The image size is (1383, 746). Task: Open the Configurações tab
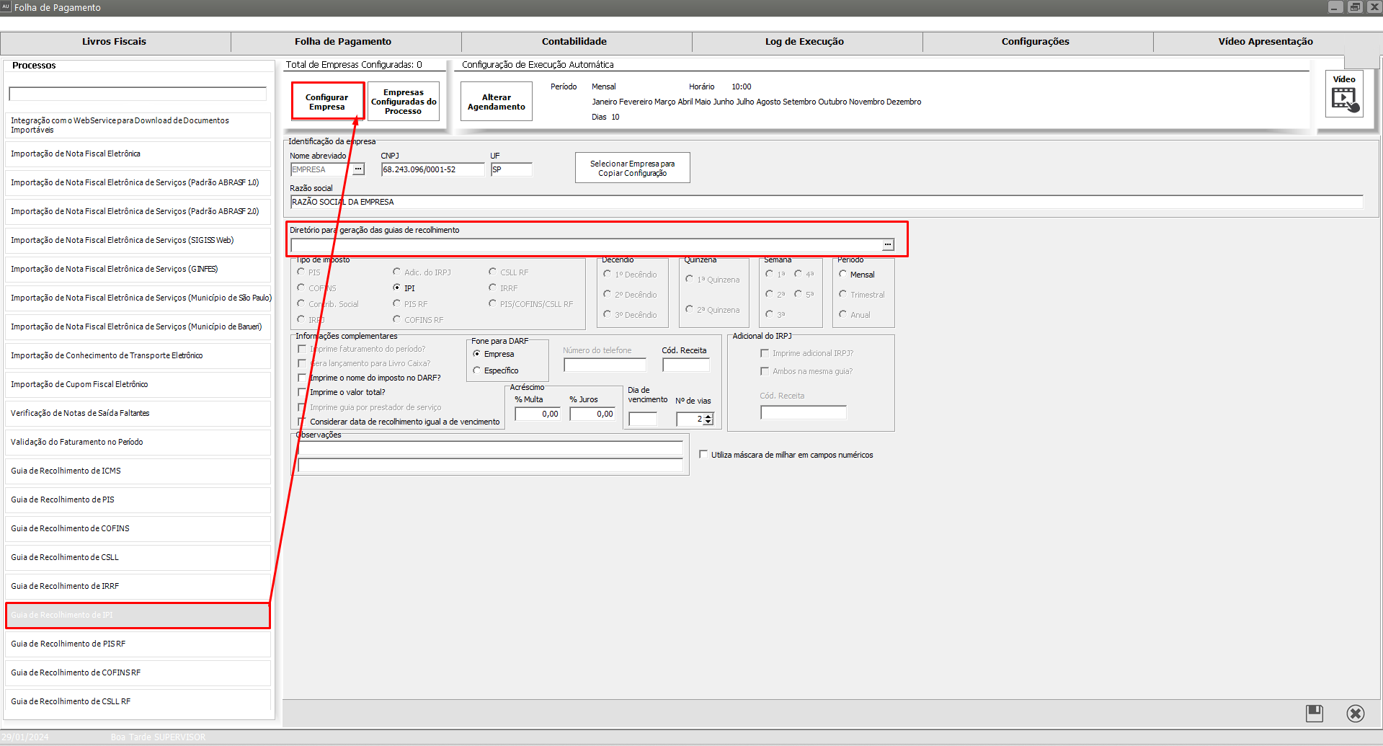coord(1036,42)
